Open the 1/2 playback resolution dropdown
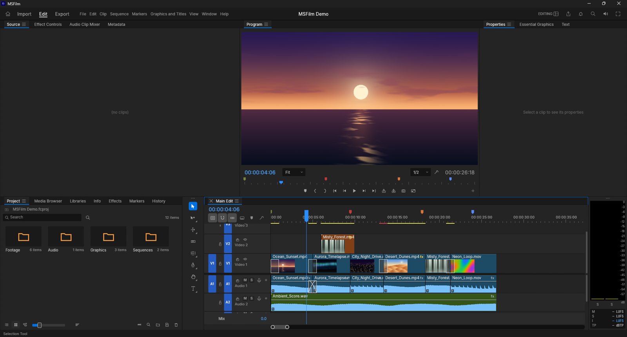 [420, 172]
